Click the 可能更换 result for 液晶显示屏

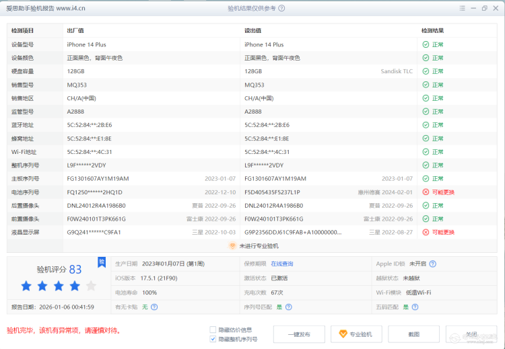pos(443,233)
